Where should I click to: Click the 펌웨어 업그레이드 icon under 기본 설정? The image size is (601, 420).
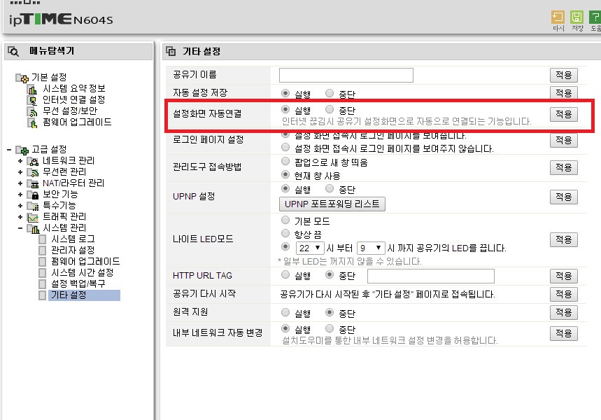pyautogui.click(x=33, y=122)
